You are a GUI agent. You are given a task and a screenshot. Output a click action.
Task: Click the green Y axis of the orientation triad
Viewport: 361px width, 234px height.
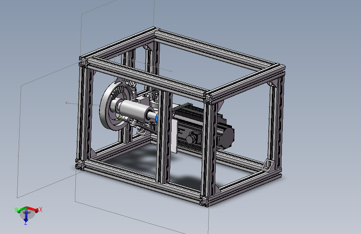point(21,209)
